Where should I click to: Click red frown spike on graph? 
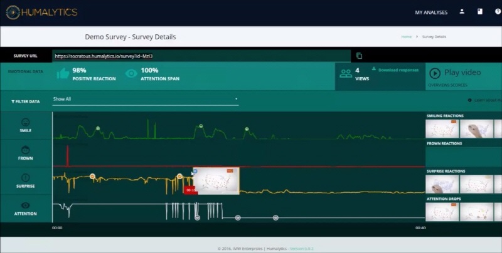(68, 156)
